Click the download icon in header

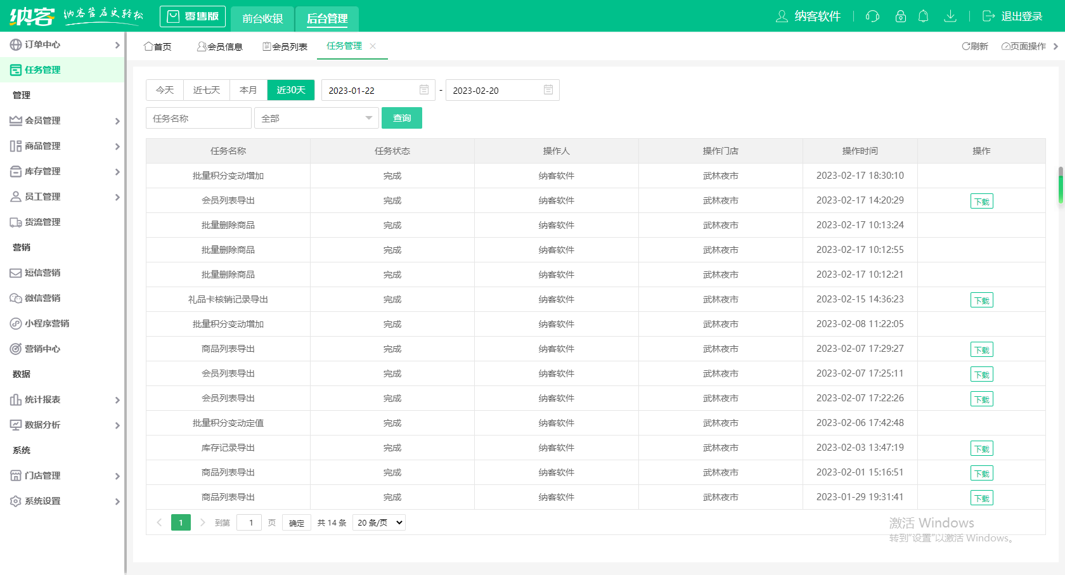coord(950,16)
